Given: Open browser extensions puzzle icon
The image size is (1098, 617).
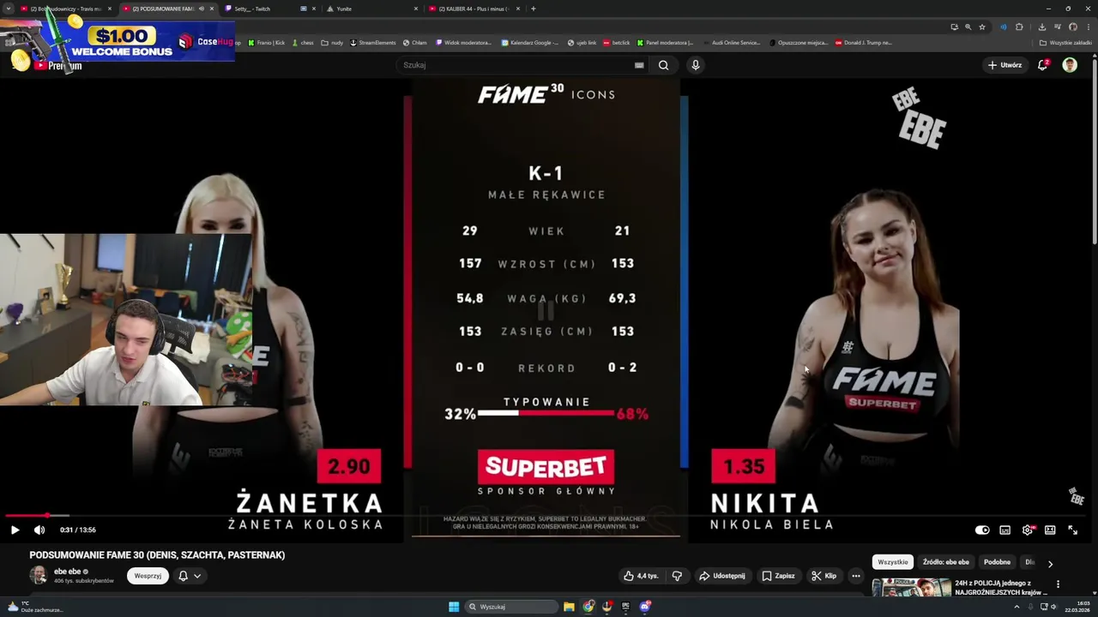Looking at the screenshot, I should point(1019,27).
